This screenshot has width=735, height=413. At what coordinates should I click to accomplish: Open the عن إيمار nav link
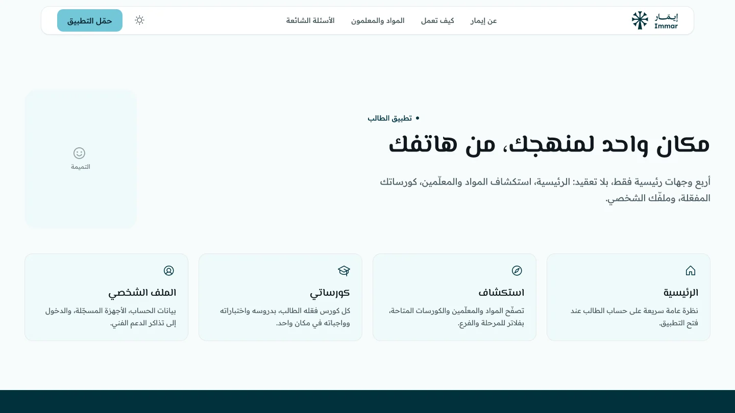click(483, 21)
